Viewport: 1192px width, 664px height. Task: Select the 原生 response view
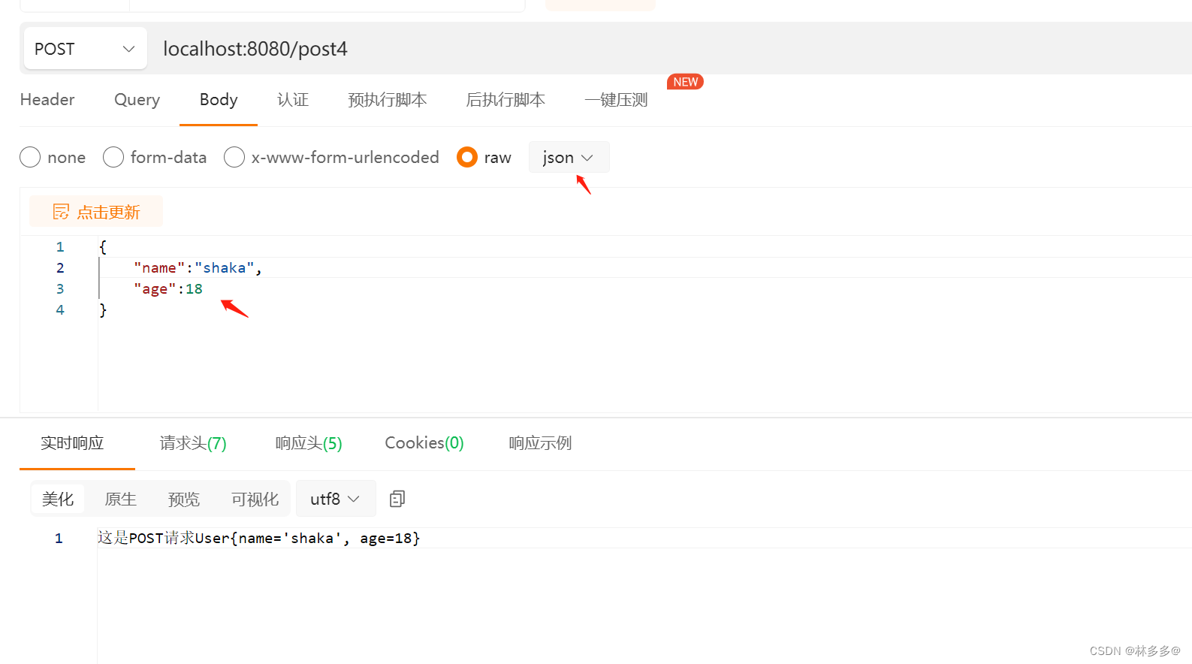[121, 499]
